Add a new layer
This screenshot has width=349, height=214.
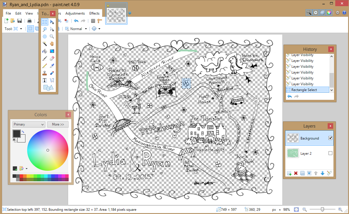coord(289,173)
